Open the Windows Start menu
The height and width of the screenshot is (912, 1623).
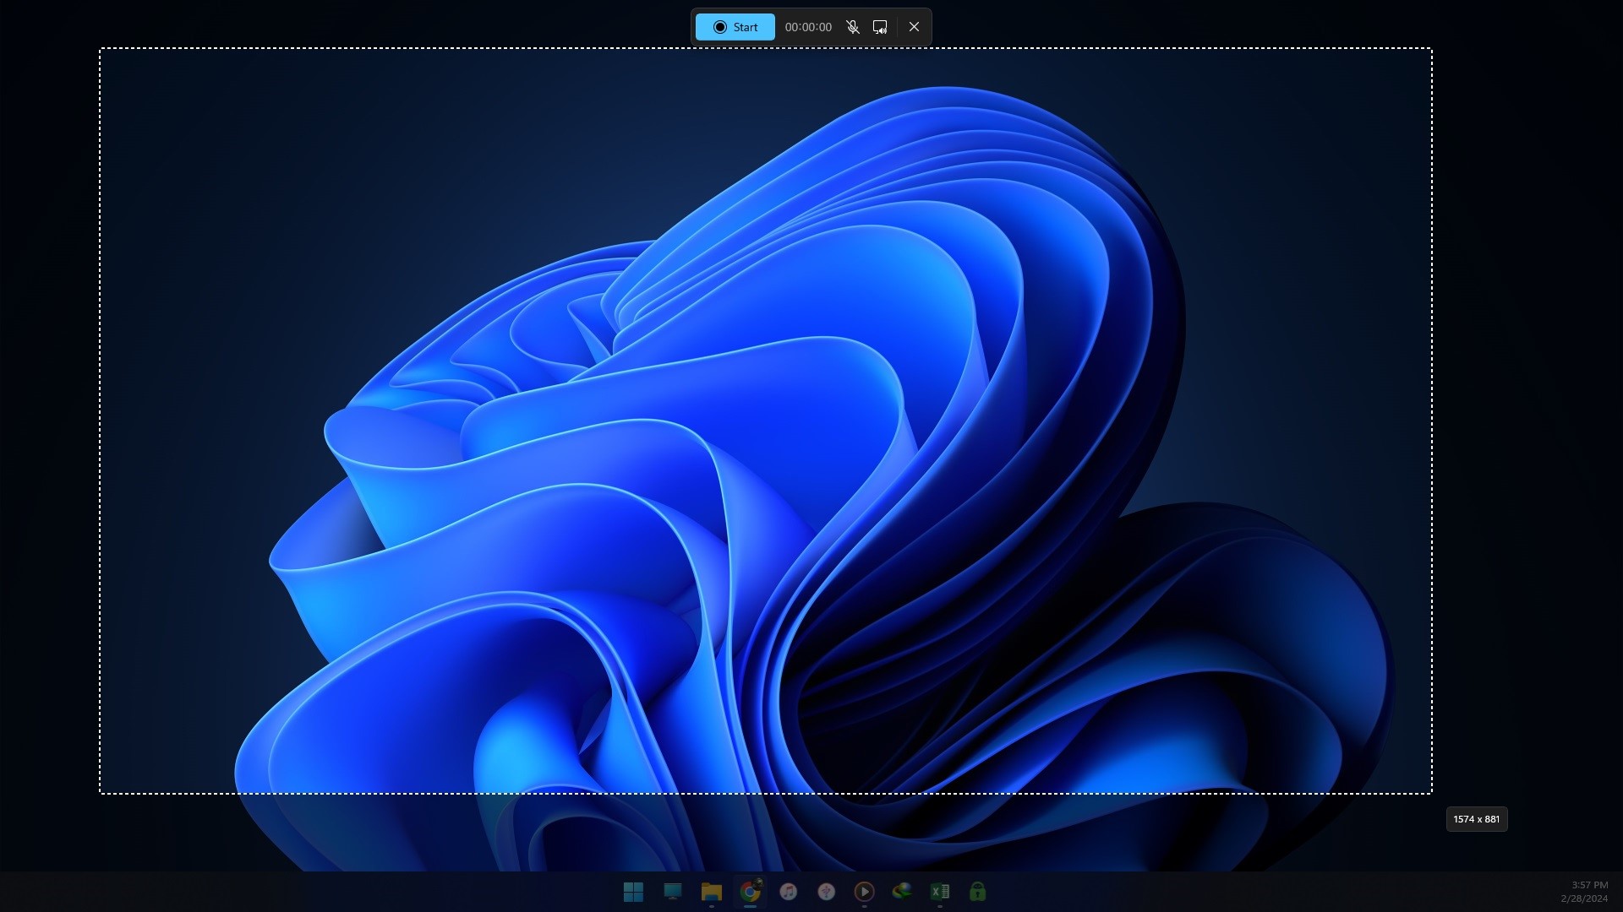click(633, 892)
